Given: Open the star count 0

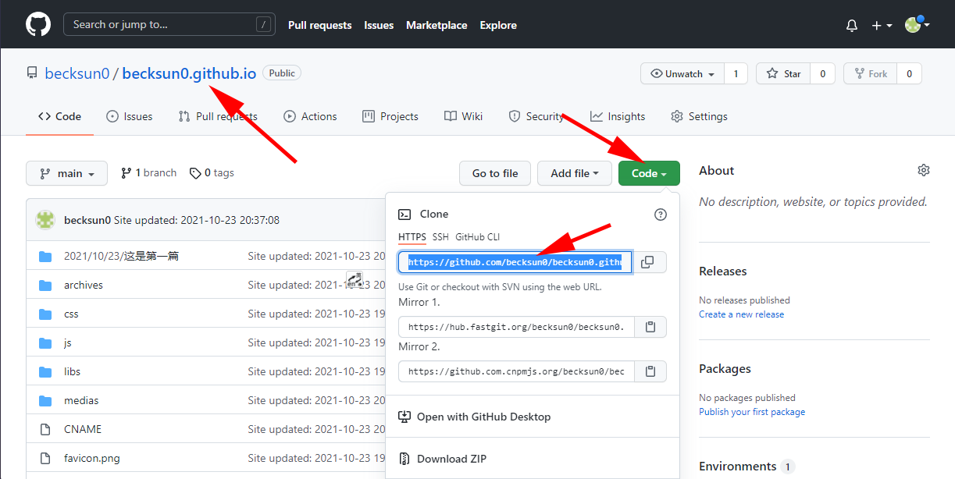Looking at the screenshot, I should pyautogui.click(x=823, y=73).
